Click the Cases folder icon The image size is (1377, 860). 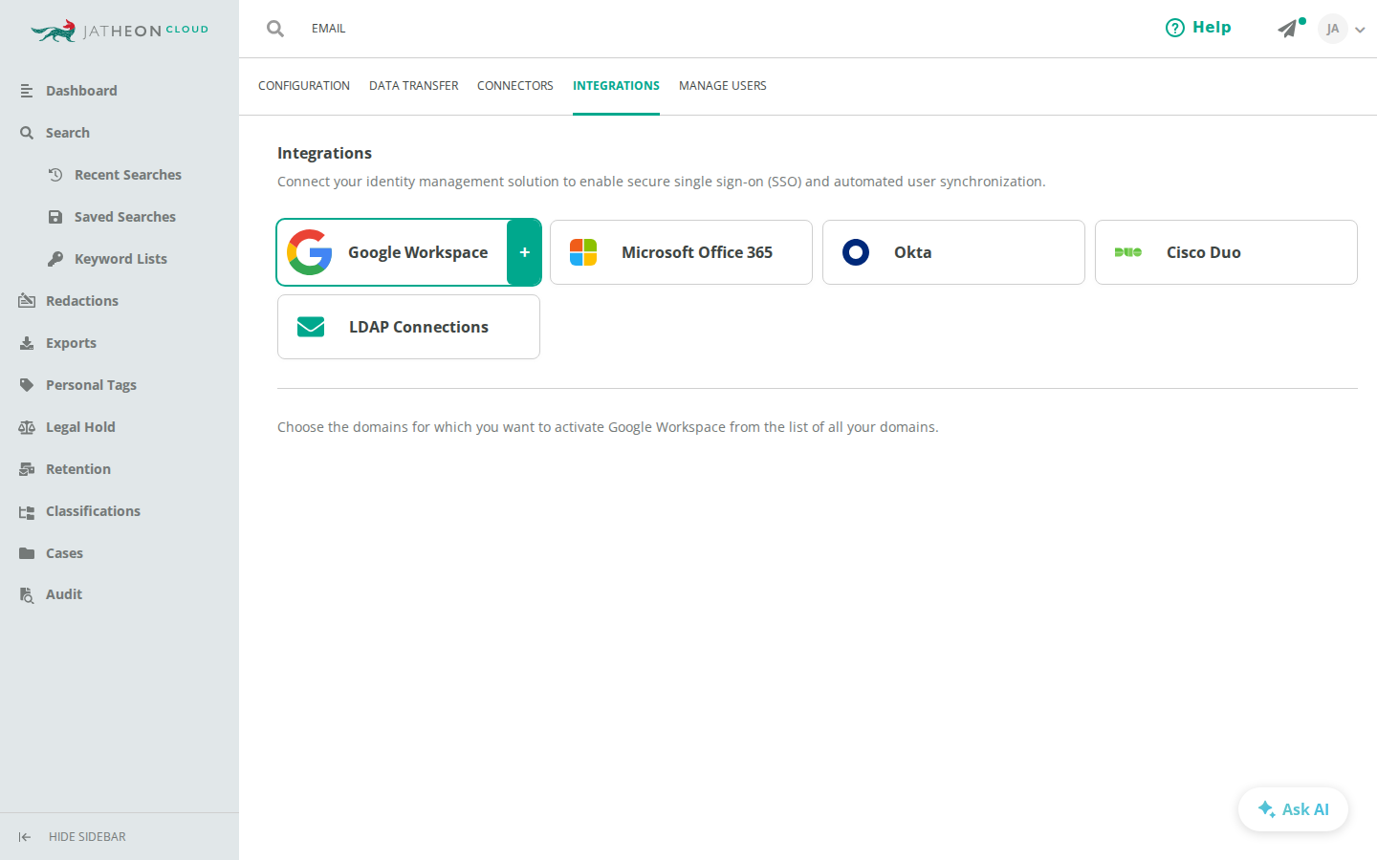27,553
